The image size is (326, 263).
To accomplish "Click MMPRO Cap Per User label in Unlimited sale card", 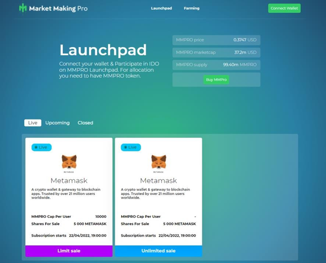I will 140,216.
